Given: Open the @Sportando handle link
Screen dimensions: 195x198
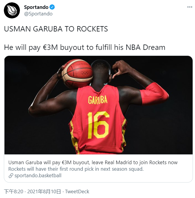Looking at the screenshot, I should pos(38,14).
